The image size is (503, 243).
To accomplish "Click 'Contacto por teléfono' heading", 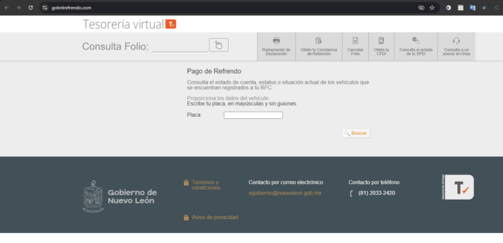I will pos(374,183).
